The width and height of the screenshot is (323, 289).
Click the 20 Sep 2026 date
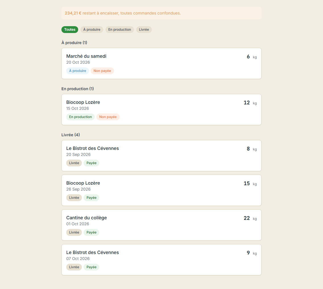pos(78,154)
